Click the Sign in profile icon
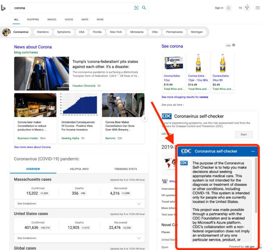 click(228, 8)
